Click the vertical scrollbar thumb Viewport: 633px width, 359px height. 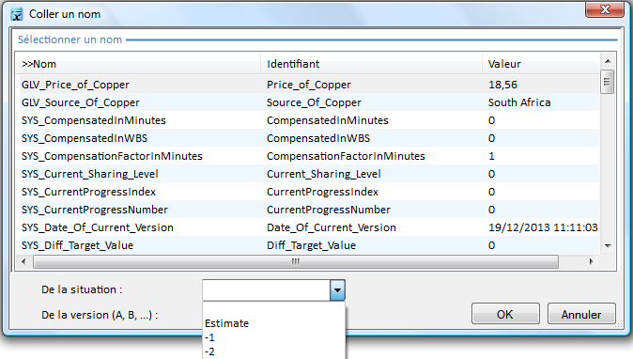(x=607, y=82)
